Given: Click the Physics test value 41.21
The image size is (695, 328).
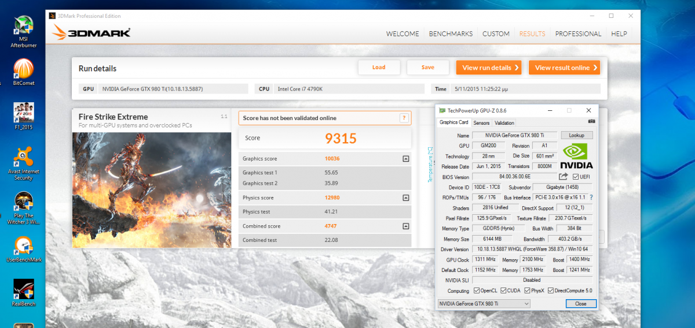Looking at the screenshot, I should (x=331, y=212).
